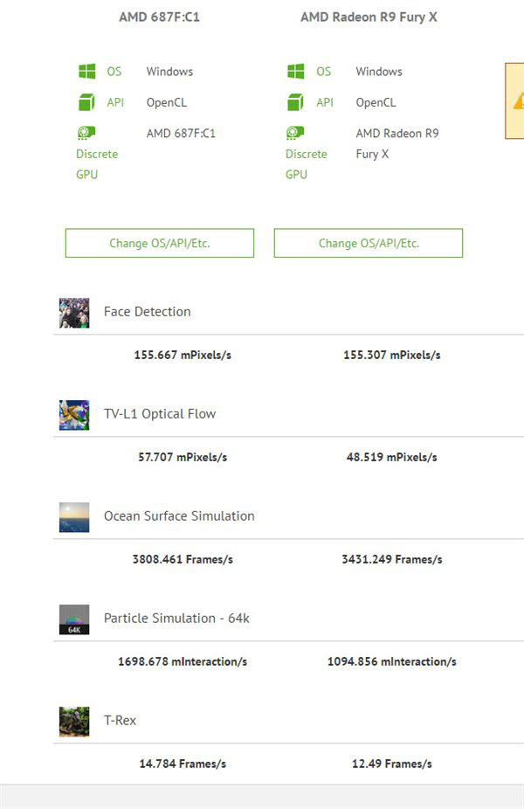The width and height of the screenshot is (524, 809).
Task: Click the discrete GPU card icon for AMD 687F:C1
Action: [86, 133]
